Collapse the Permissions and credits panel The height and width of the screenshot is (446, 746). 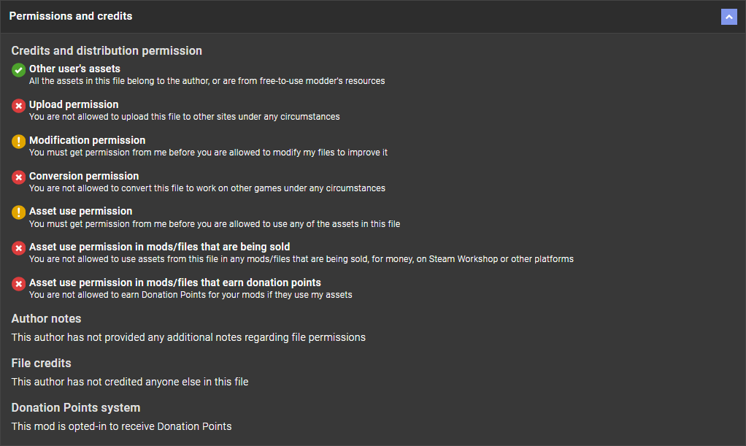click(728, 17)
